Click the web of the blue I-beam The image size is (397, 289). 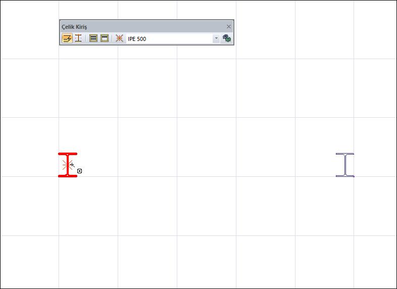click(x=345, y=165)
